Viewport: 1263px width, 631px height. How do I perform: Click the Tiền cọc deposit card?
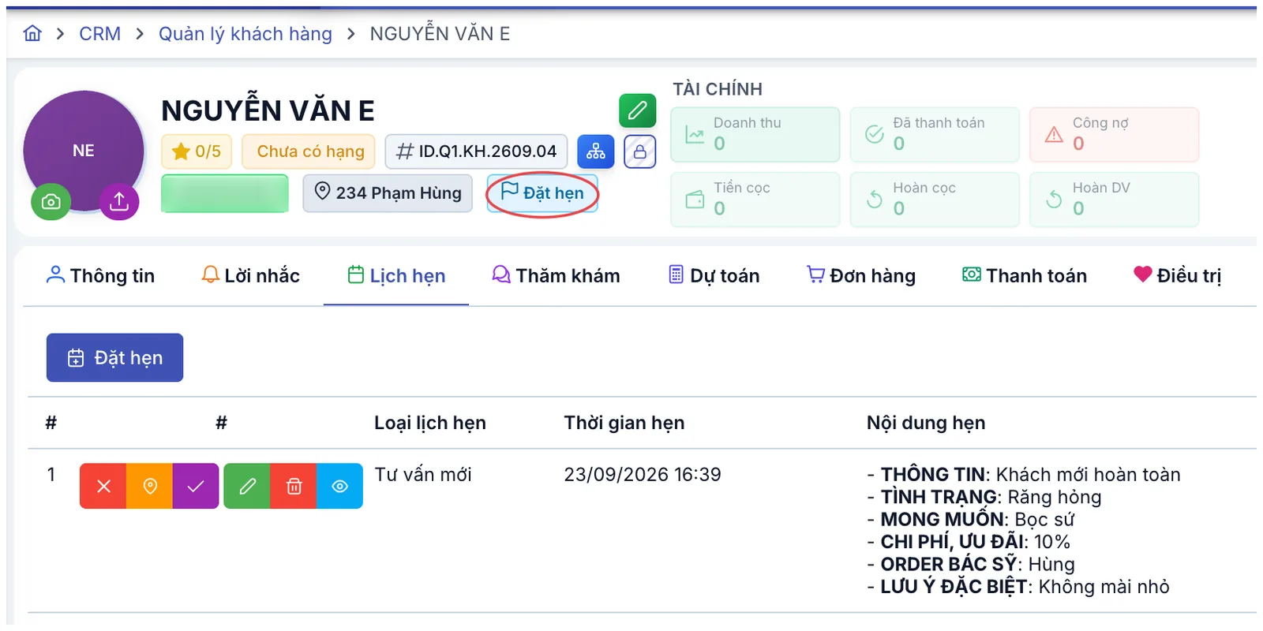pyautogui.click(x=755, y=200)
